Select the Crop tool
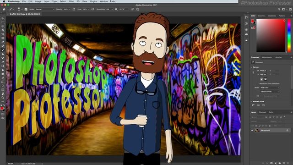 [x=3, y=34]
